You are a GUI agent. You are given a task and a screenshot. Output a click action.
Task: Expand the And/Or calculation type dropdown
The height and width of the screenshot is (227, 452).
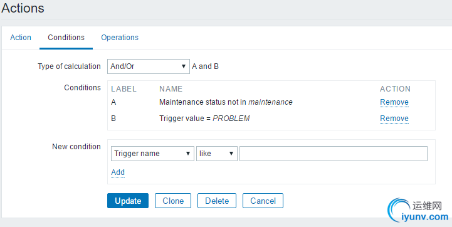[x=149, y=66]
